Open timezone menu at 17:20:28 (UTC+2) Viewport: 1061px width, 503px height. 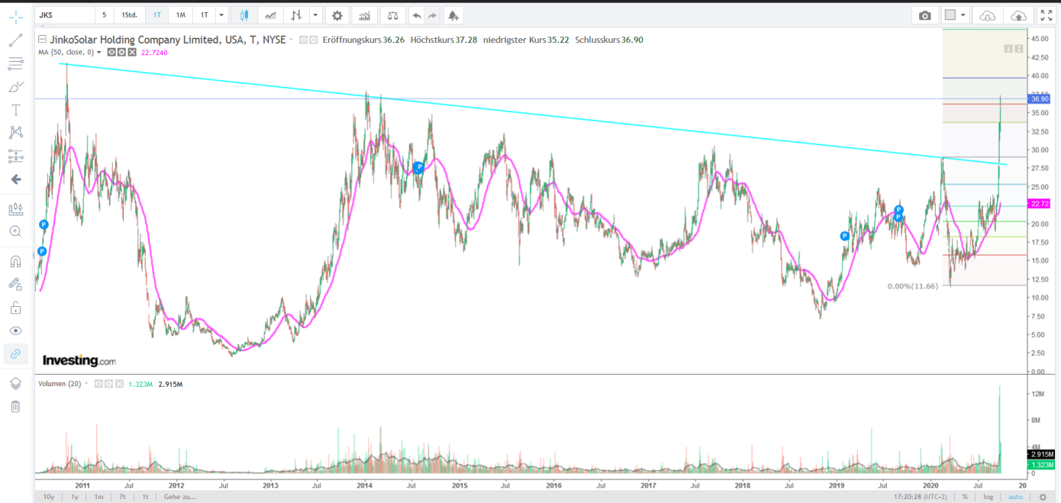click(921, 496)
